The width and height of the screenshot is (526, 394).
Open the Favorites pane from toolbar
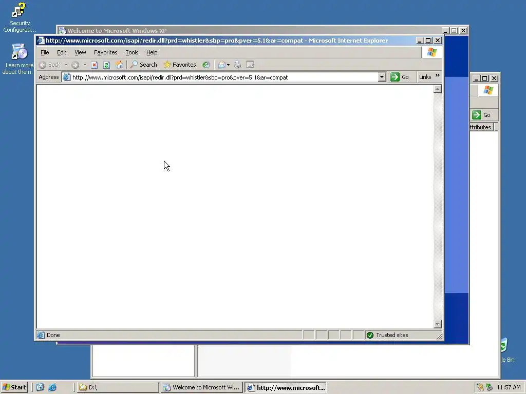[x=180, y=65]
